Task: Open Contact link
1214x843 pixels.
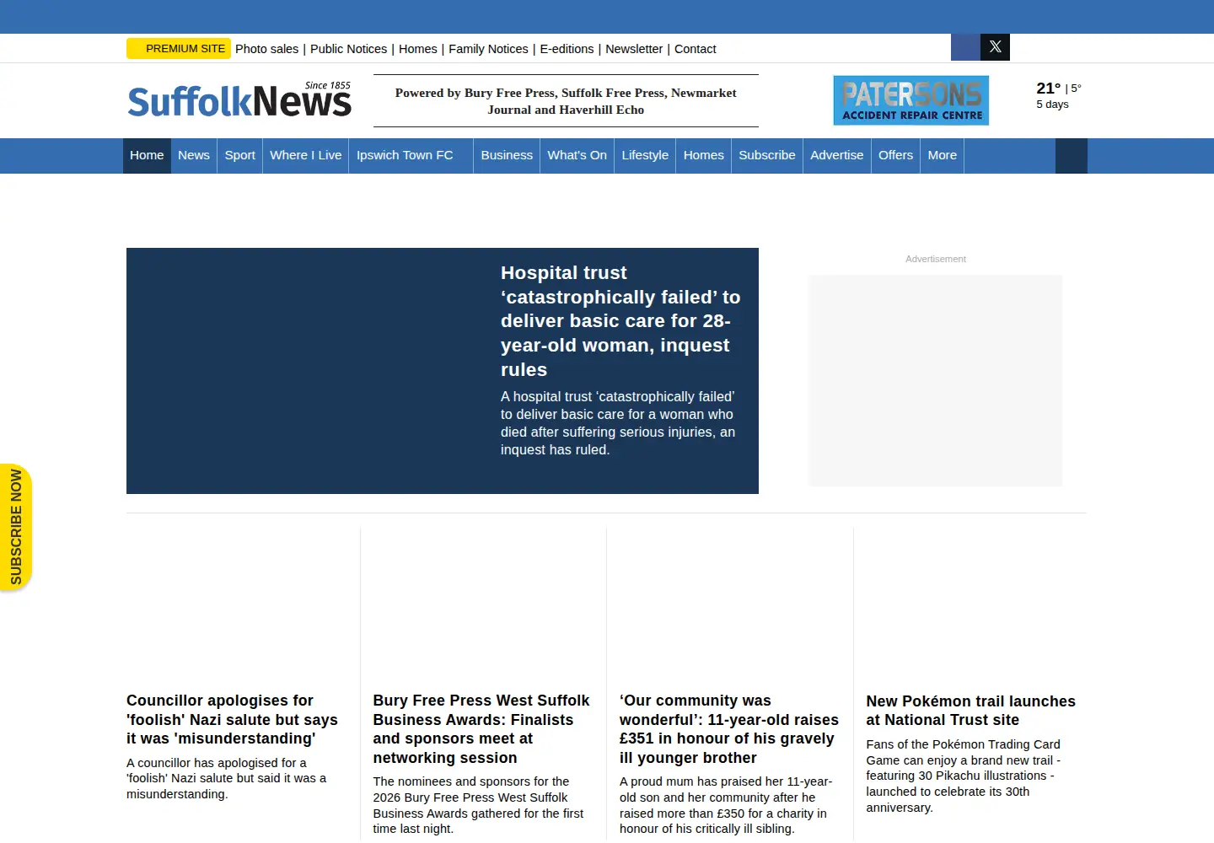Action: coord(695,49)
